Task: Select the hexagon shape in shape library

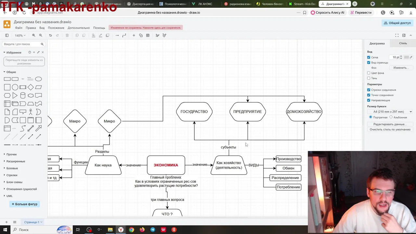Action: tap(7, 96)
